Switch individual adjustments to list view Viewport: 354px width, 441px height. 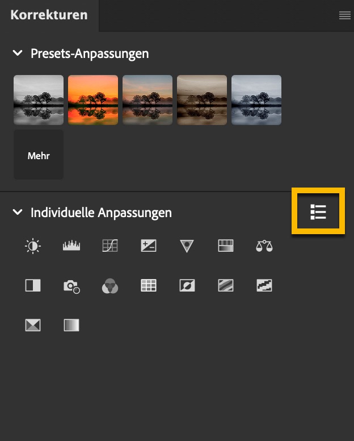tap(318, 213)
